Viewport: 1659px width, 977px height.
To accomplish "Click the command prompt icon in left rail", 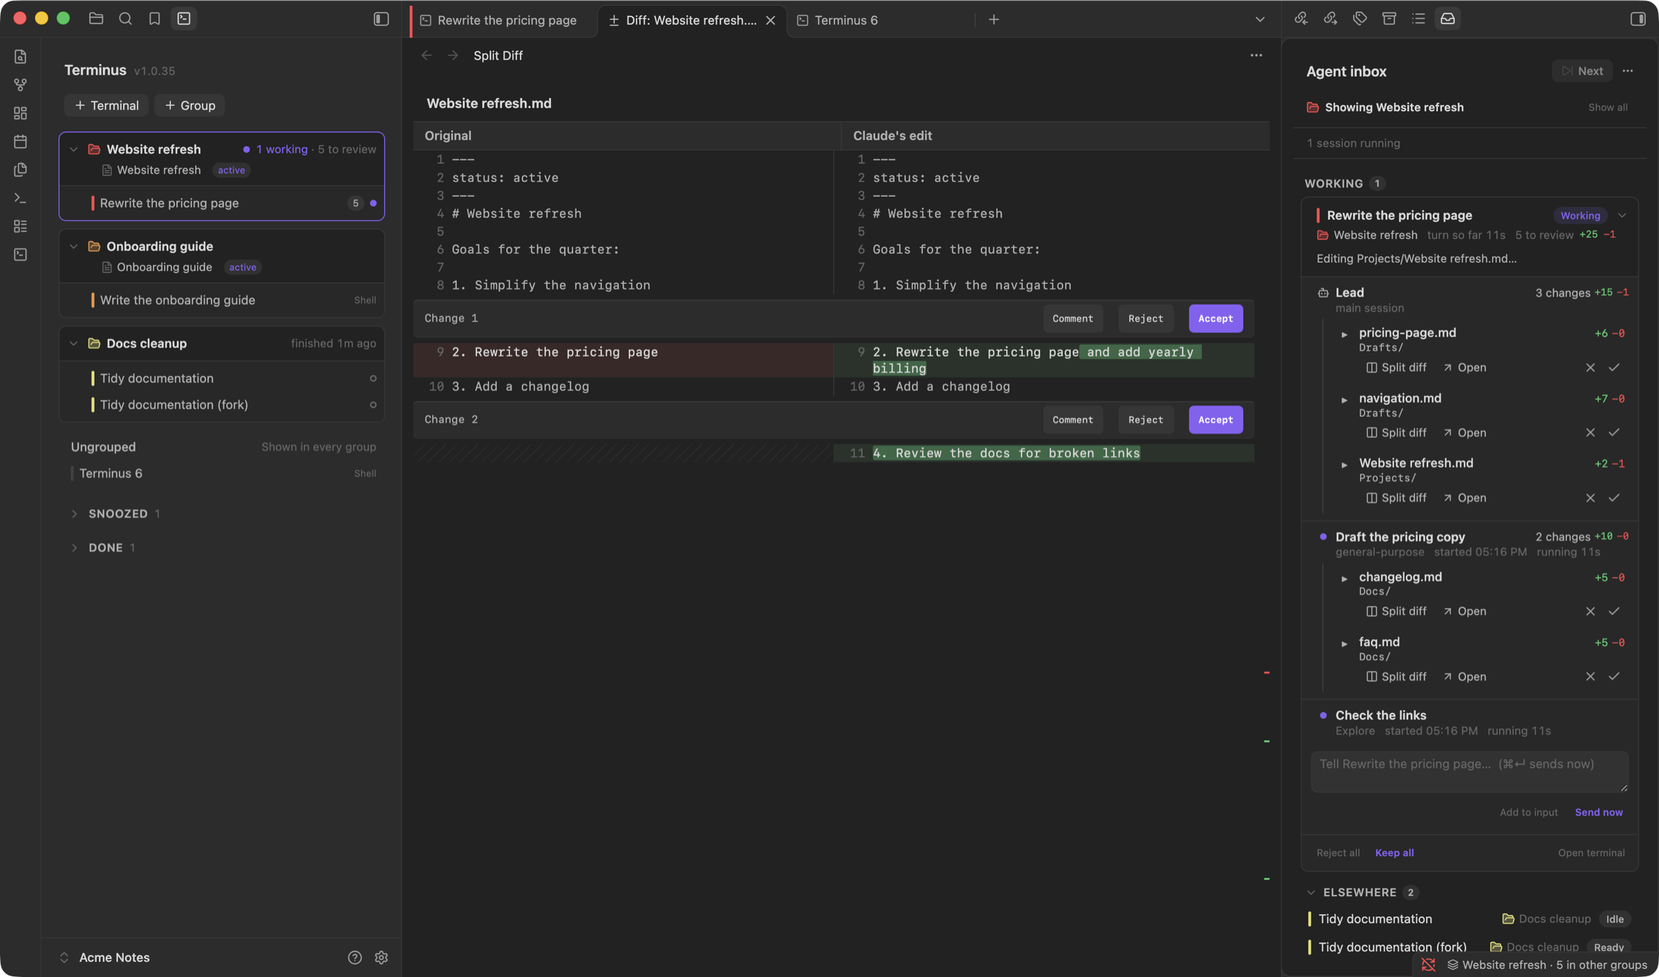I will (x=20, y=198).
